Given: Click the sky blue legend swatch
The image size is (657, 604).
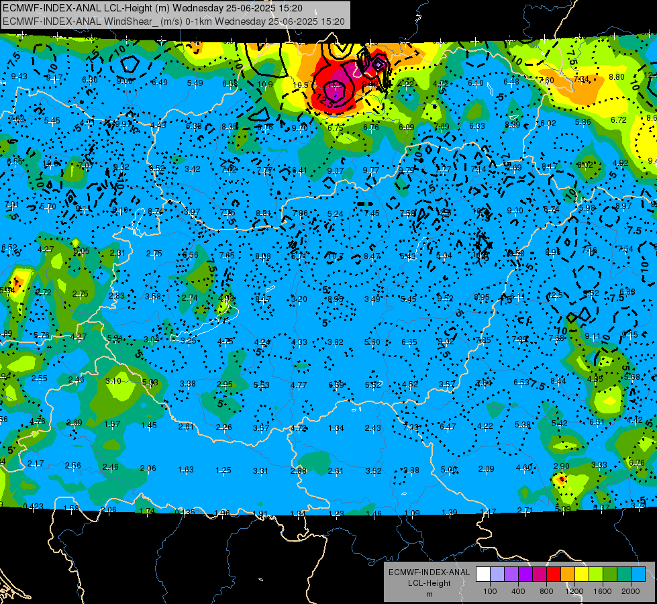Looking at the screenshot, I should tap(638, 574).
